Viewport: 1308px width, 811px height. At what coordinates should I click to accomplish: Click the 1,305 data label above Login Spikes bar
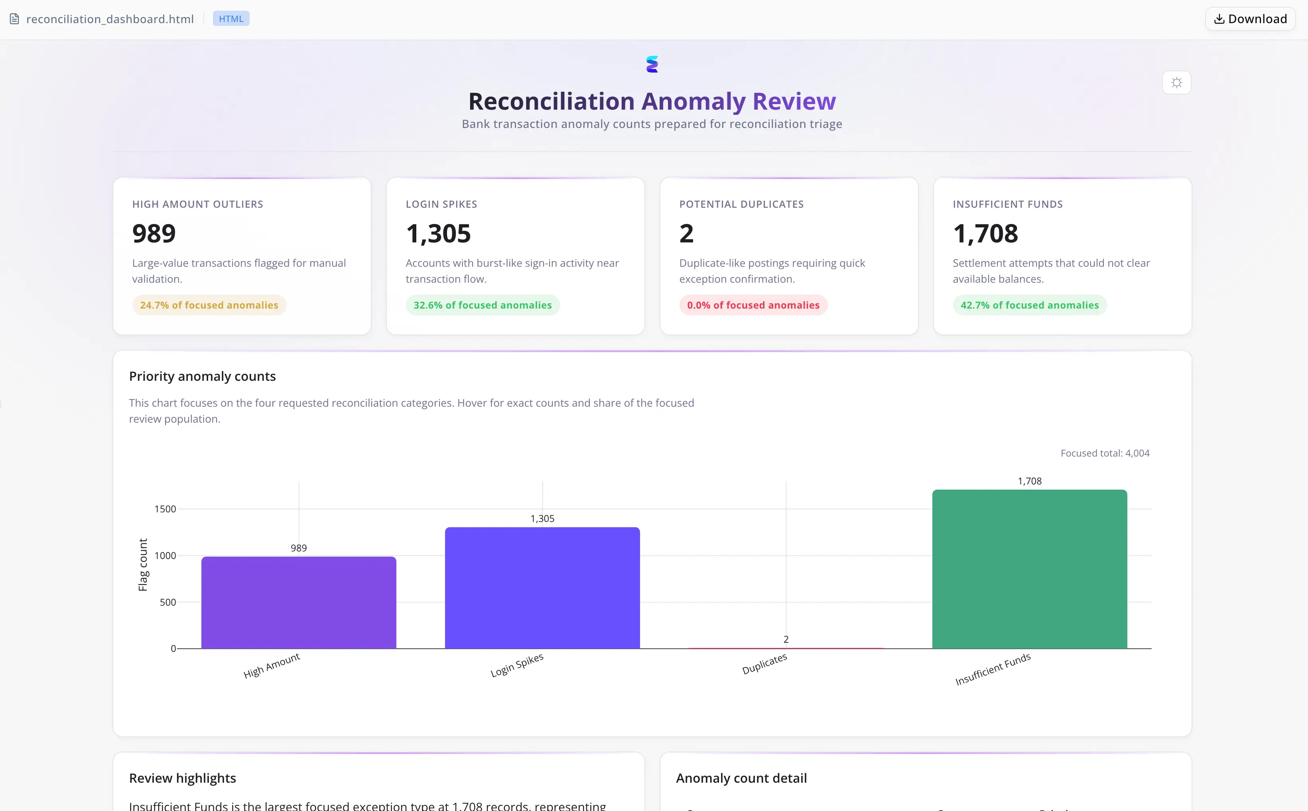click(542, 519)
